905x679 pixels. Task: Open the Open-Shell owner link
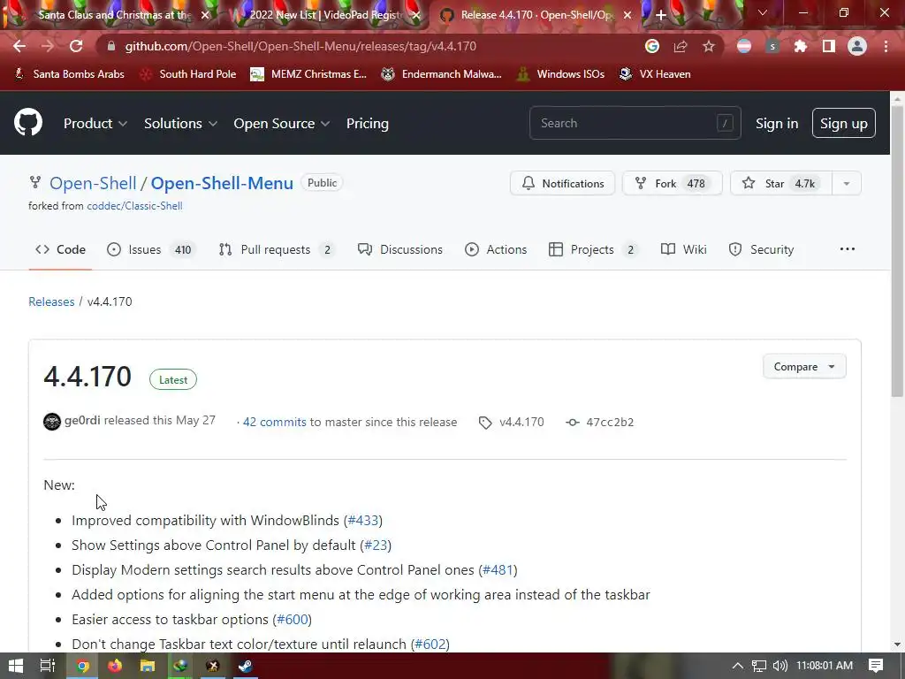(93, 183)
